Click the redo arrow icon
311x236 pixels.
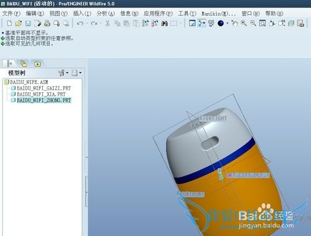(x=94, y=23)
